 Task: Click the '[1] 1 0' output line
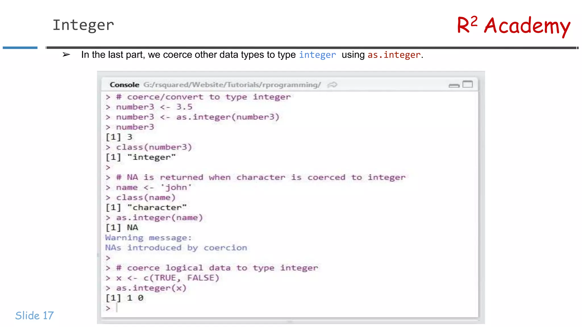(x=125, y=298)
